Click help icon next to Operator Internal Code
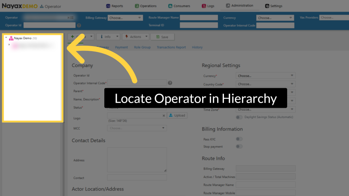349x196 pixels. pos(170,83)
